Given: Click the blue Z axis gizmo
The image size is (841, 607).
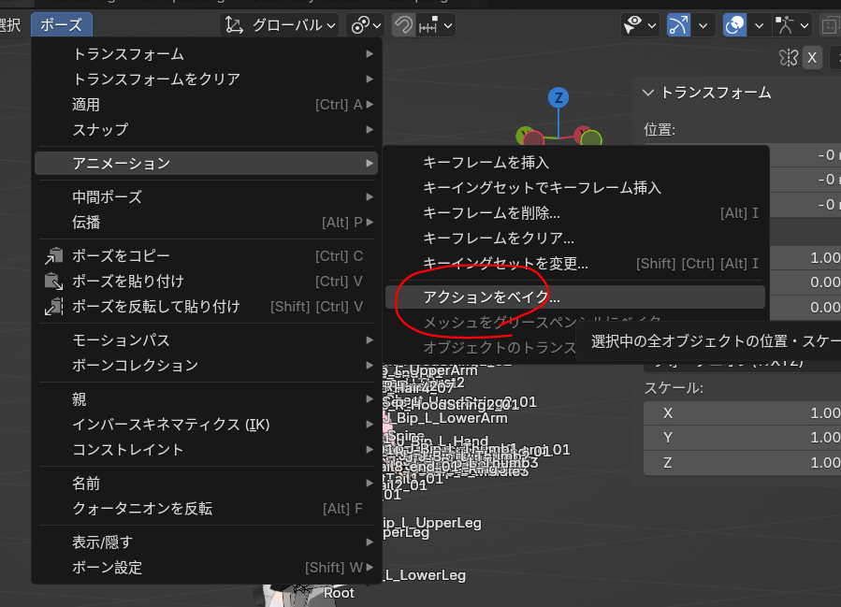Looking at the screenshot, I should pos(558,98).
